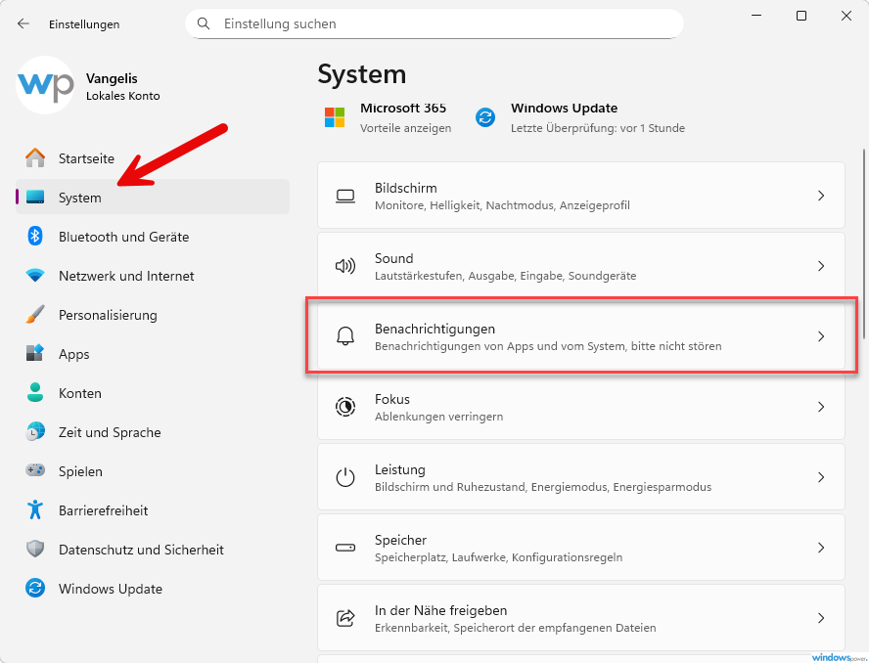Select the Leistung power icon
This screenshot has height=663, width=869.
(344, 477)
